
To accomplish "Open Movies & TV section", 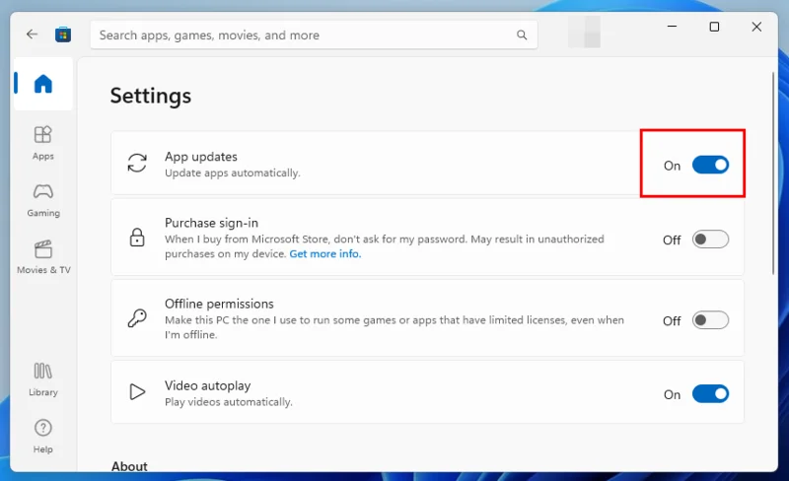I will tap(43, 256).
